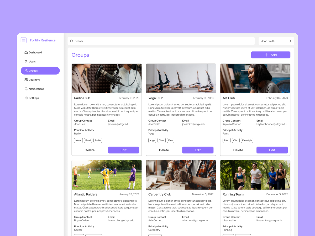Click the Groups page heading
The height and width of the screenshot is (236, 315).
click(80, 55)
